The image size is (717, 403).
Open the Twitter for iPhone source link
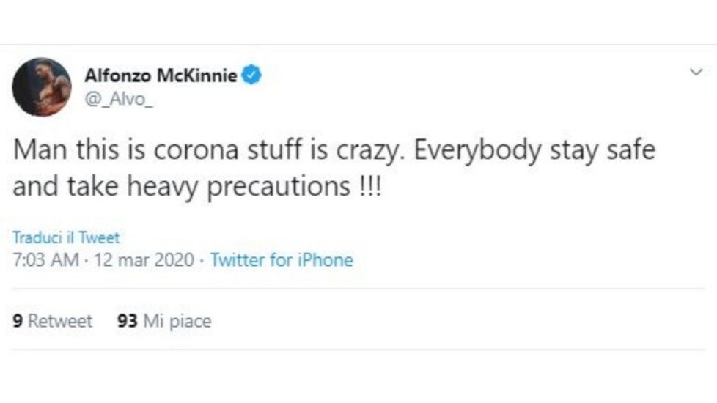coord(282,260)
